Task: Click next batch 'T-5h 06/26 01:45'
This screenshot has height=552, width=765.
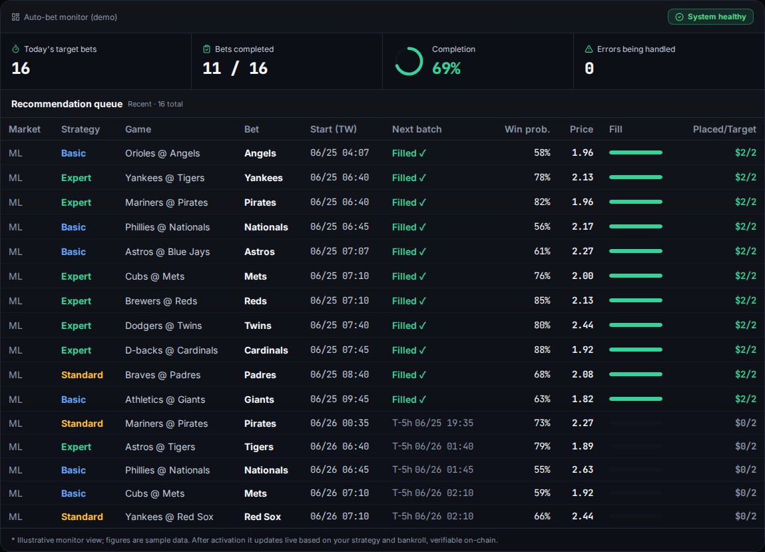Action: click(x=433, y=470)
